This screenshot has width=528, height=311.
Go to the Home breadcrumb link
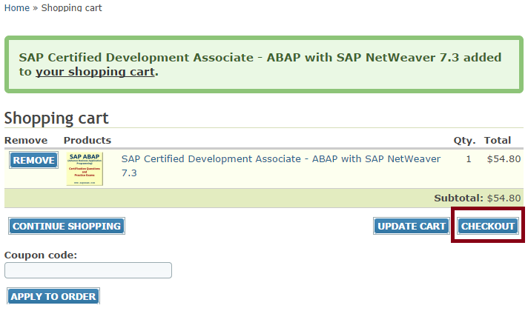17,7
